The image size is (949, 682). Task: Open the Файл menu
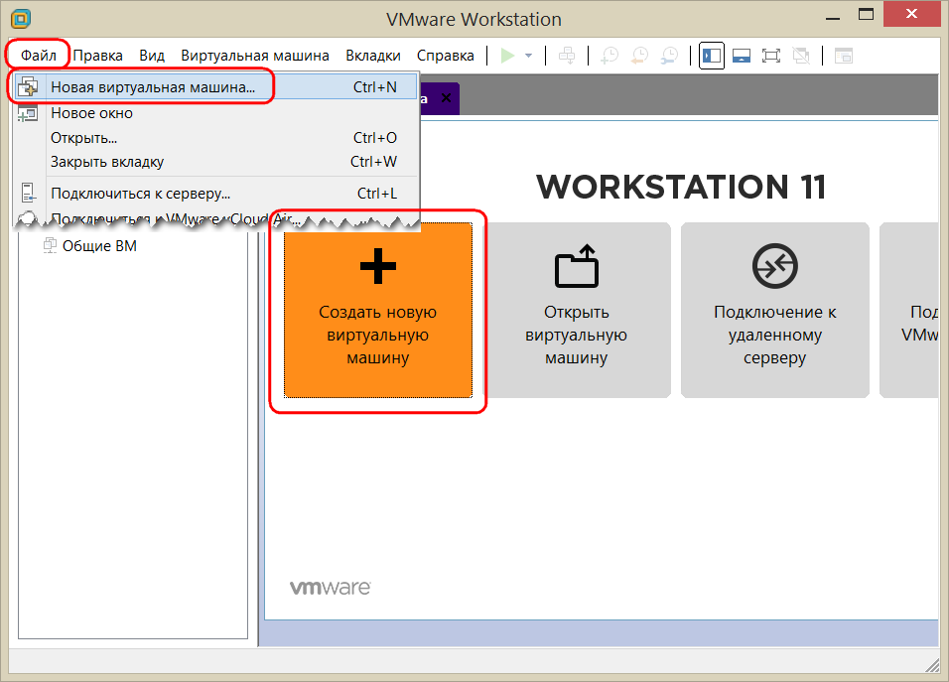pos(38,56)
